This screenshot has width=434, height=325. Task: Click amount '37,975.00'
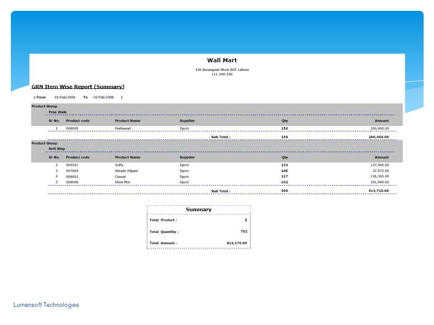point(381,171)
